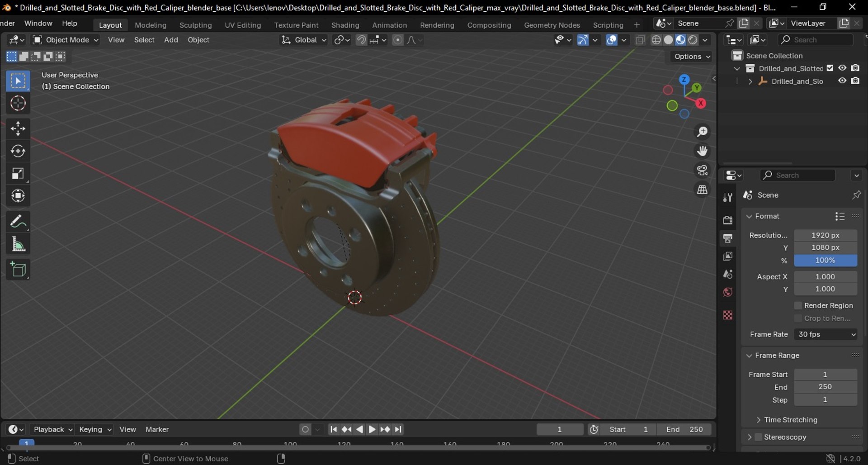Screen dimensions: 868x465
Task: Click the resolution percentage 100% slider
Action: pyautogui.click(x=826, y=260)
